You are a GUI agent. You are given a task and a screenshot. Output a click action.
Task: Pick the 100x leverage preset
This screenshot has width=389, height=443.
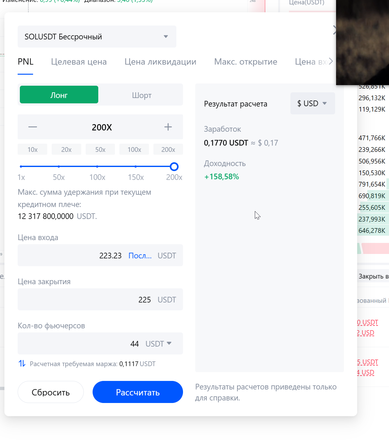134,150
